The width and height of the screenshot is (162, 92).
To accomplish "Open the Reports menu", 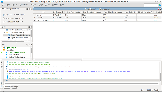I will pos(33,5).
